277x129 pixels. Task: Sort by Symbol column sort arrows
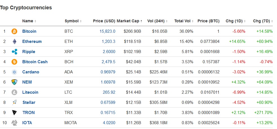[81, 21]
